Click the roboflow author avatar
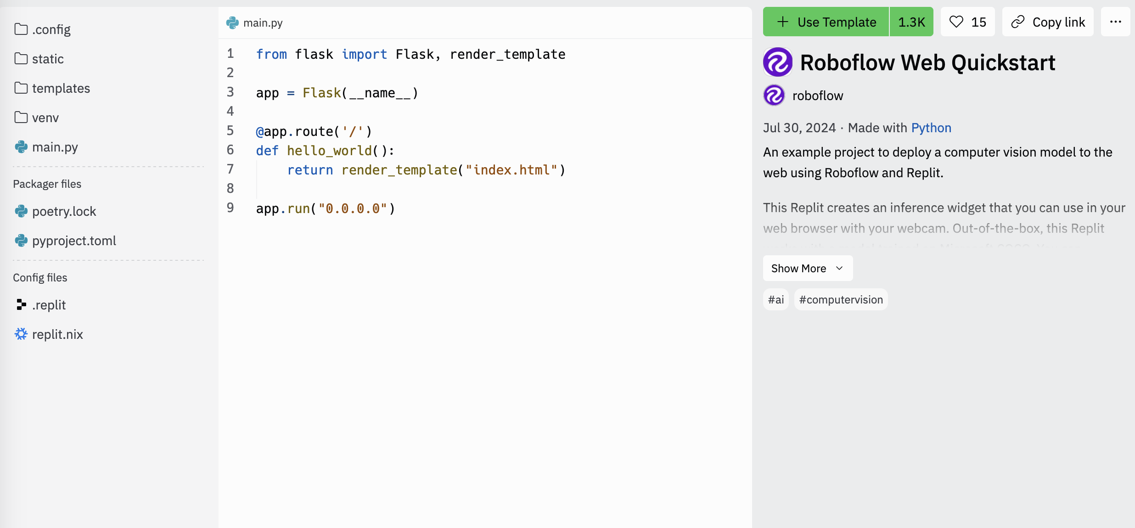 [774, 95]
